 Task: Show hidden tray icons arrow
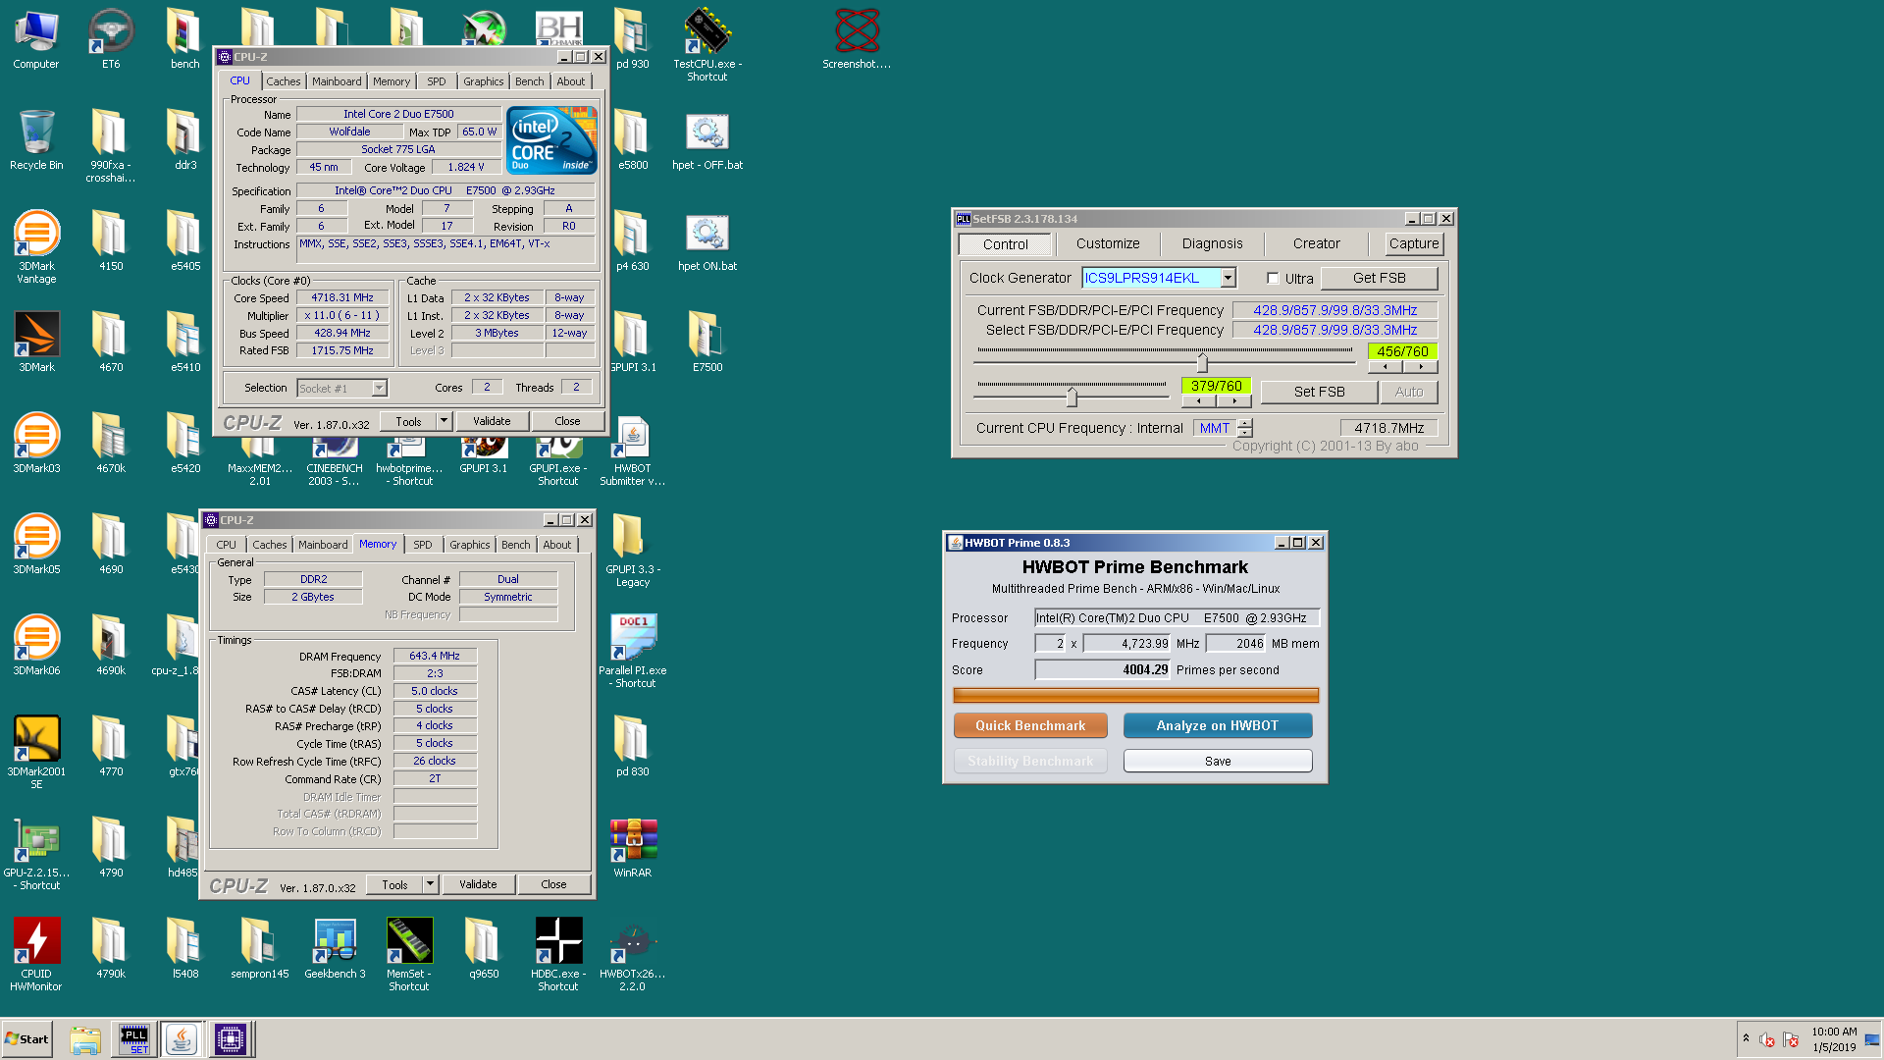click(1746, 1038)
